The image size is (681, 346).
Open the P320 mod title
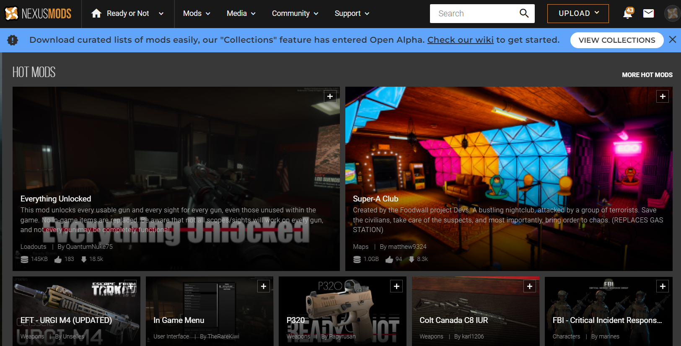click(295, 320)
